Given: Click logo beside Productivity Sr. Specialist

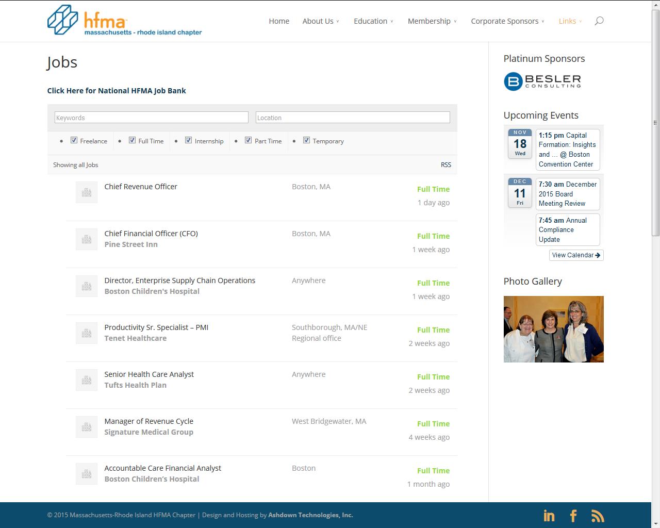Looking at the screenshot, I should tap(87, 333).
